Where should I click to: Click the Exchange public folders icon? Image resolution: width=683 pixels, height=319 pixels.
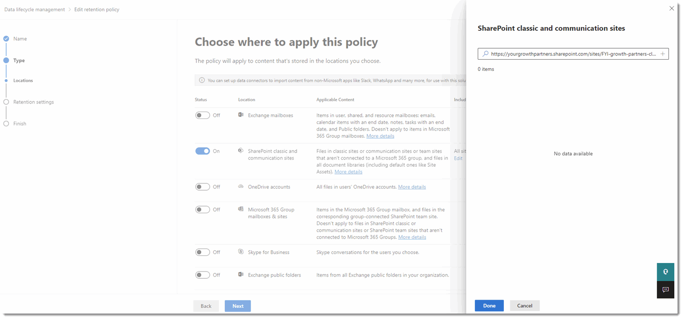click(x=241, y=274)
